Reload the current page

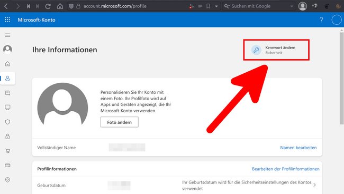48,6
